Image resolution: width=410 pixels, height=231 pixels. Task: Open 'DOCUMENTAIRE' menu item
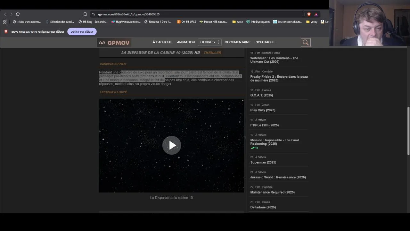coord(237,42)
